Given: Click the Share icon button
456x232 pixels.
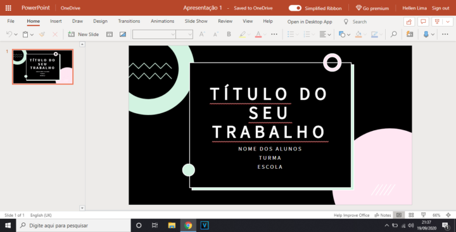Looking at the screenshot, I should 409,21.
